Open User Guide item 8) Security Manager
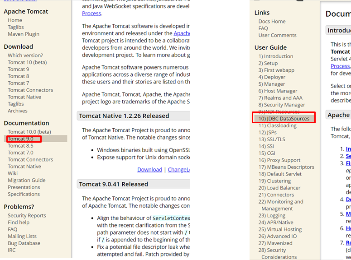The width and height of the screenshot is (351, 260). [282, 105]
